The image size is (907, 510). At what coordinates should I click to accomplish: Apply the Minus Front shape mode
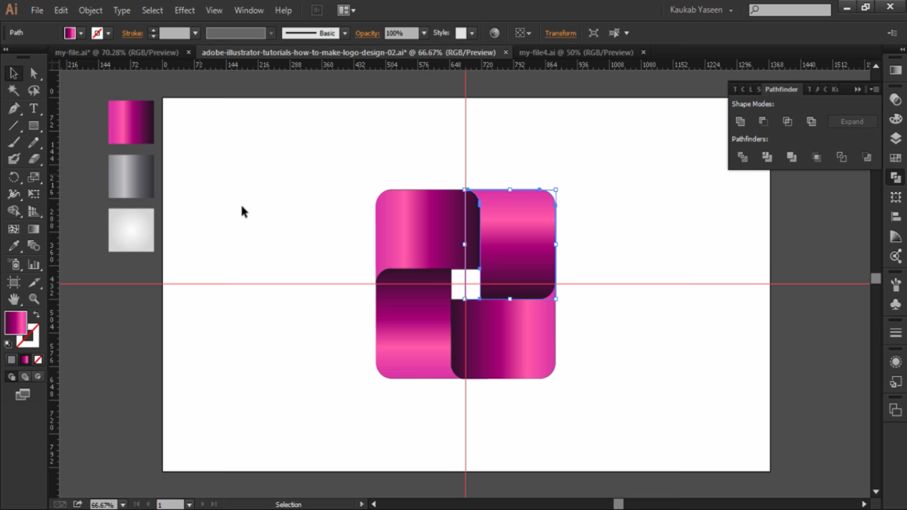(764, 121)
